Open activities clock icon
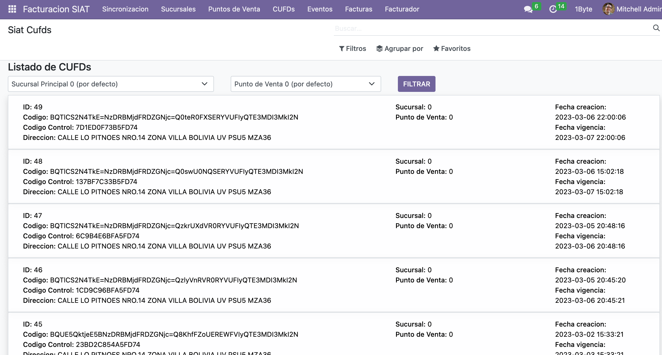The image size is (662, 355). 553,9
